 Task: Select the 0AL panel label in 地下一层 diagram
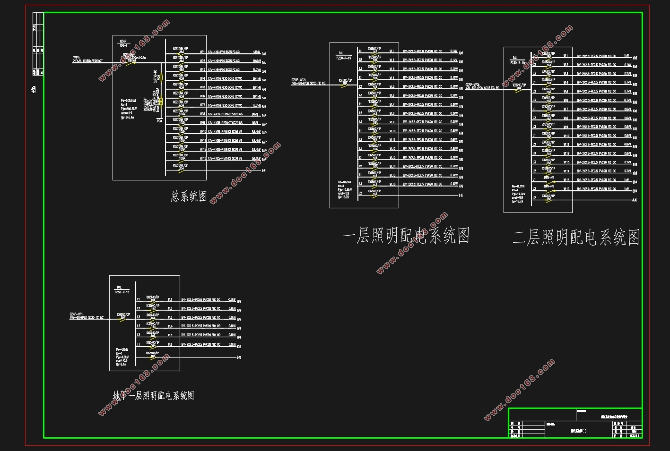coord(119,287)
